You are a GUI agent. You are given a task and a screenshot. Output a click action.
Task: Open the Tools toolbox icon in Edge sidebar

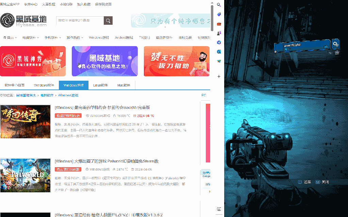pos(219,24)
